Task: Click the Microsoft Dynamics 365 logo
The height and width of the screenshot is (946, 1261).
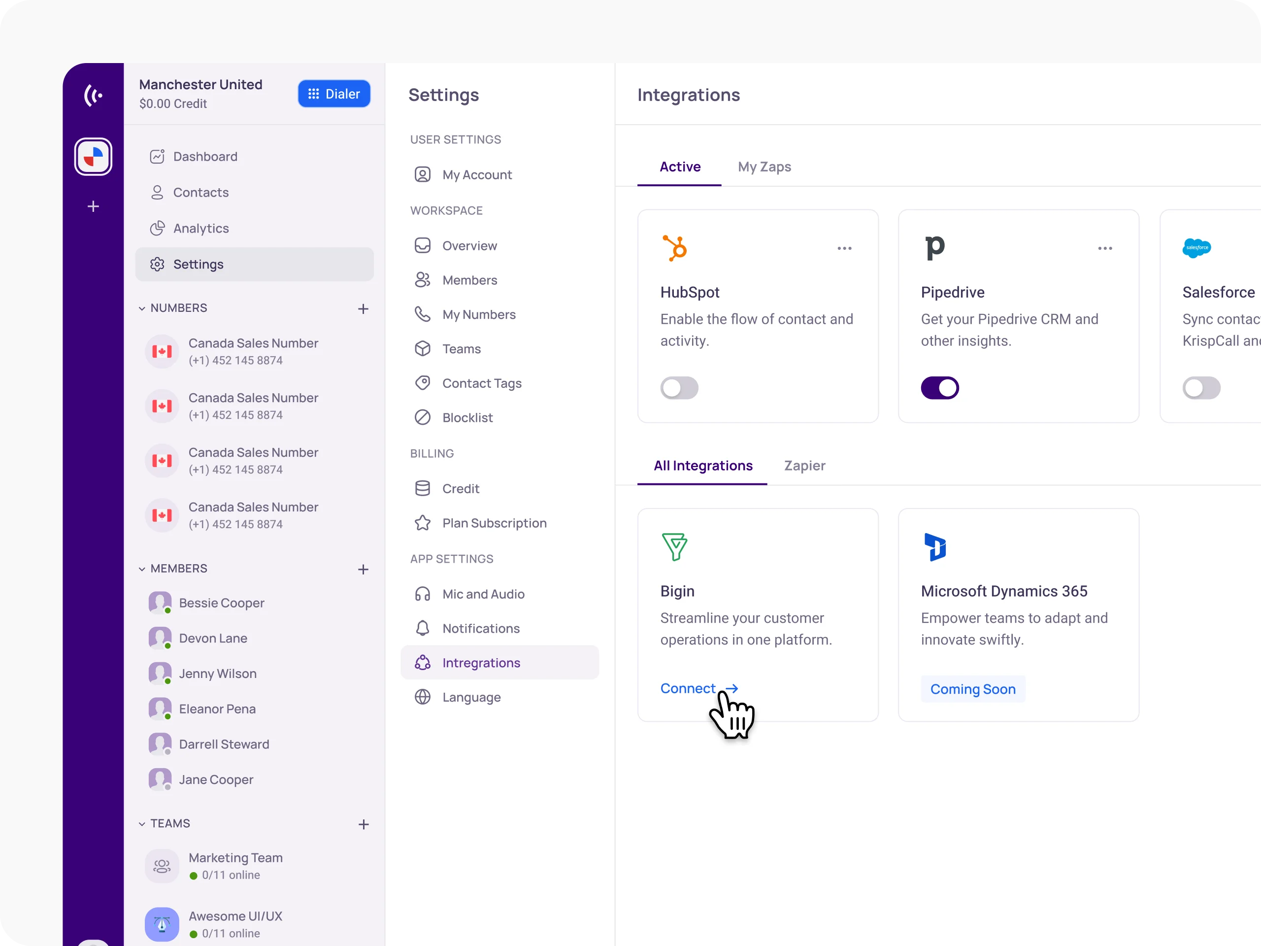Action: [x=935, y=547]
